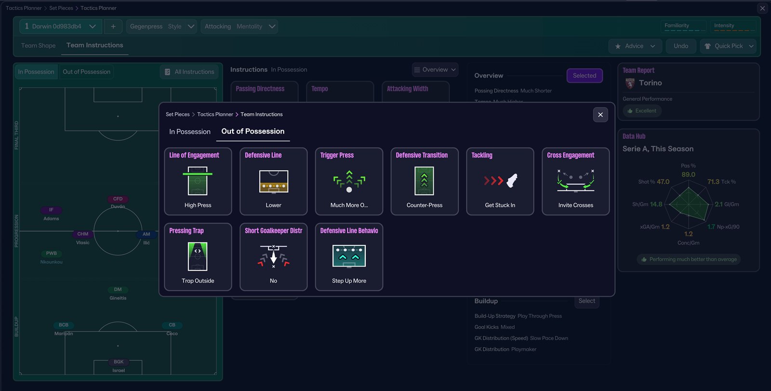The image size is (771, 391).
Task: Open the Line of Engagement High Press icon
Action: pyautogui.click(x=198, y=181)
